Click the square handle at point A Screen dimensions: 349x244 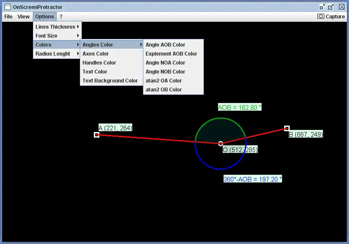coord(96,135)
